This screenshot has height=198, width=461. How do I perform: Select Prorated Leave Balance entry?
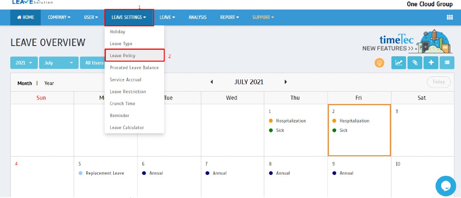[x=134, y=67]
